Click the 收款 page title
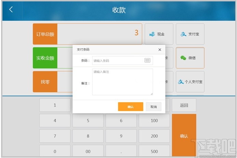The image size is (237, 158). coord(119,10)
